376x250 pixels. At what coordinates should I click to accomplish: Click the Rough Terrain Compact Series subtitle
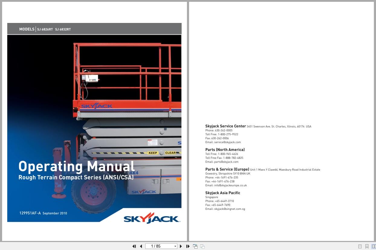(x=77, y=177)
